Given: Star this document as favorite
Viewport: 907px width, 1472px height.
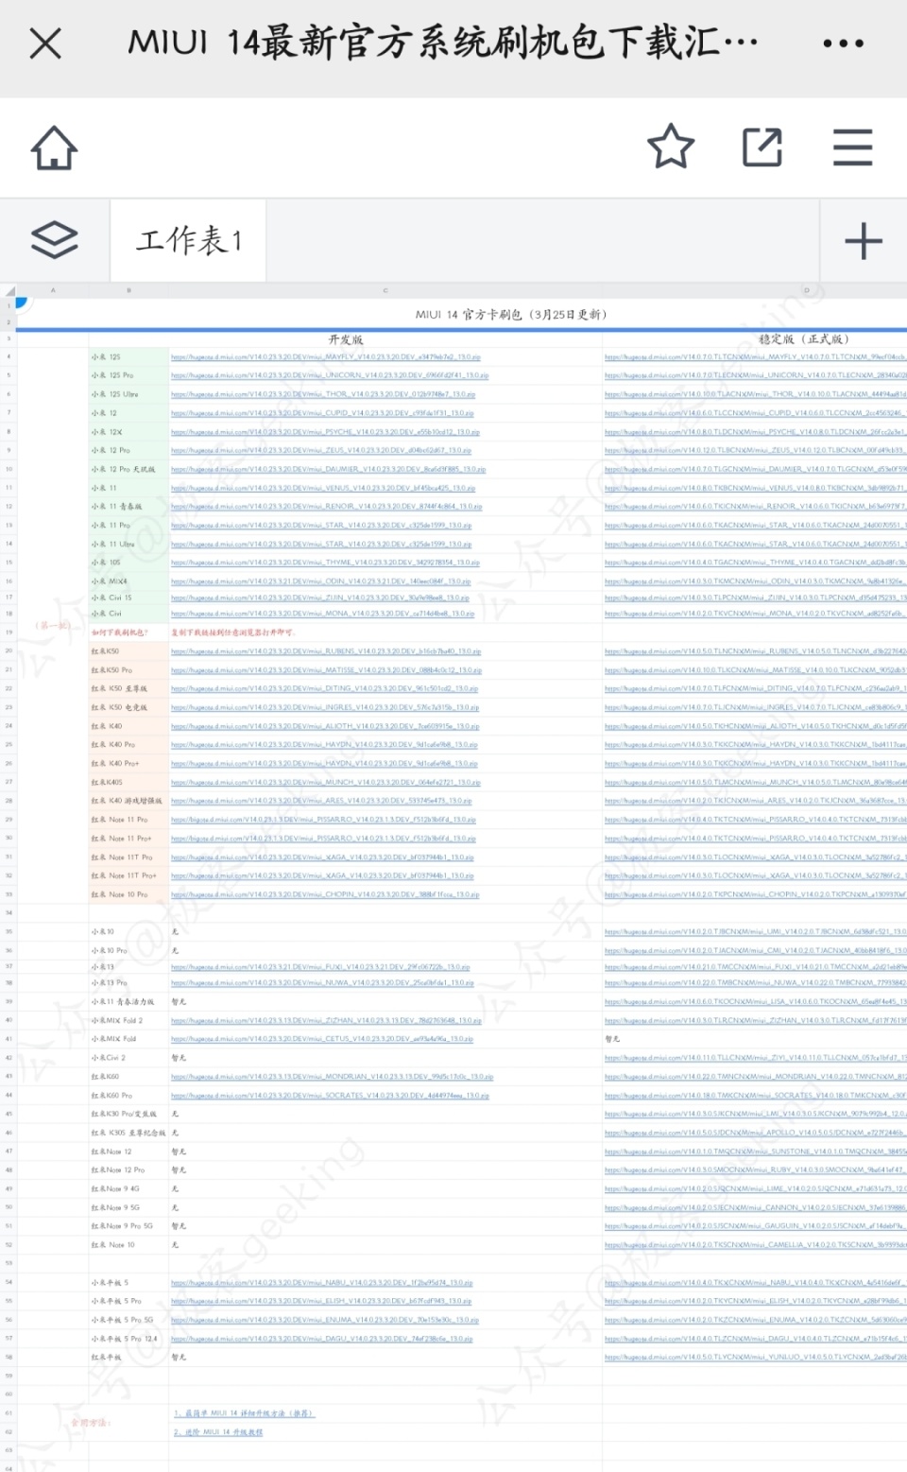Looking at the screenshot, I should (x=671, y=147).
